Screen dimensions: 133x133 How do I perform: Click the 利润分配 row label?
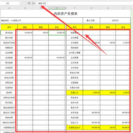coord(75,118)
